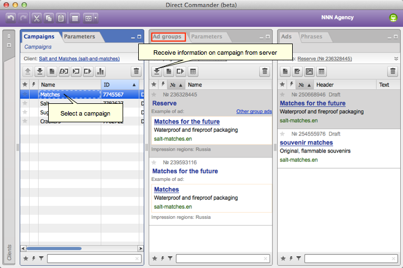Expand the Ads panel header with the double chevron
Image resolution: width=403 pixels, height=268 pixels.
tap(396, 59)
